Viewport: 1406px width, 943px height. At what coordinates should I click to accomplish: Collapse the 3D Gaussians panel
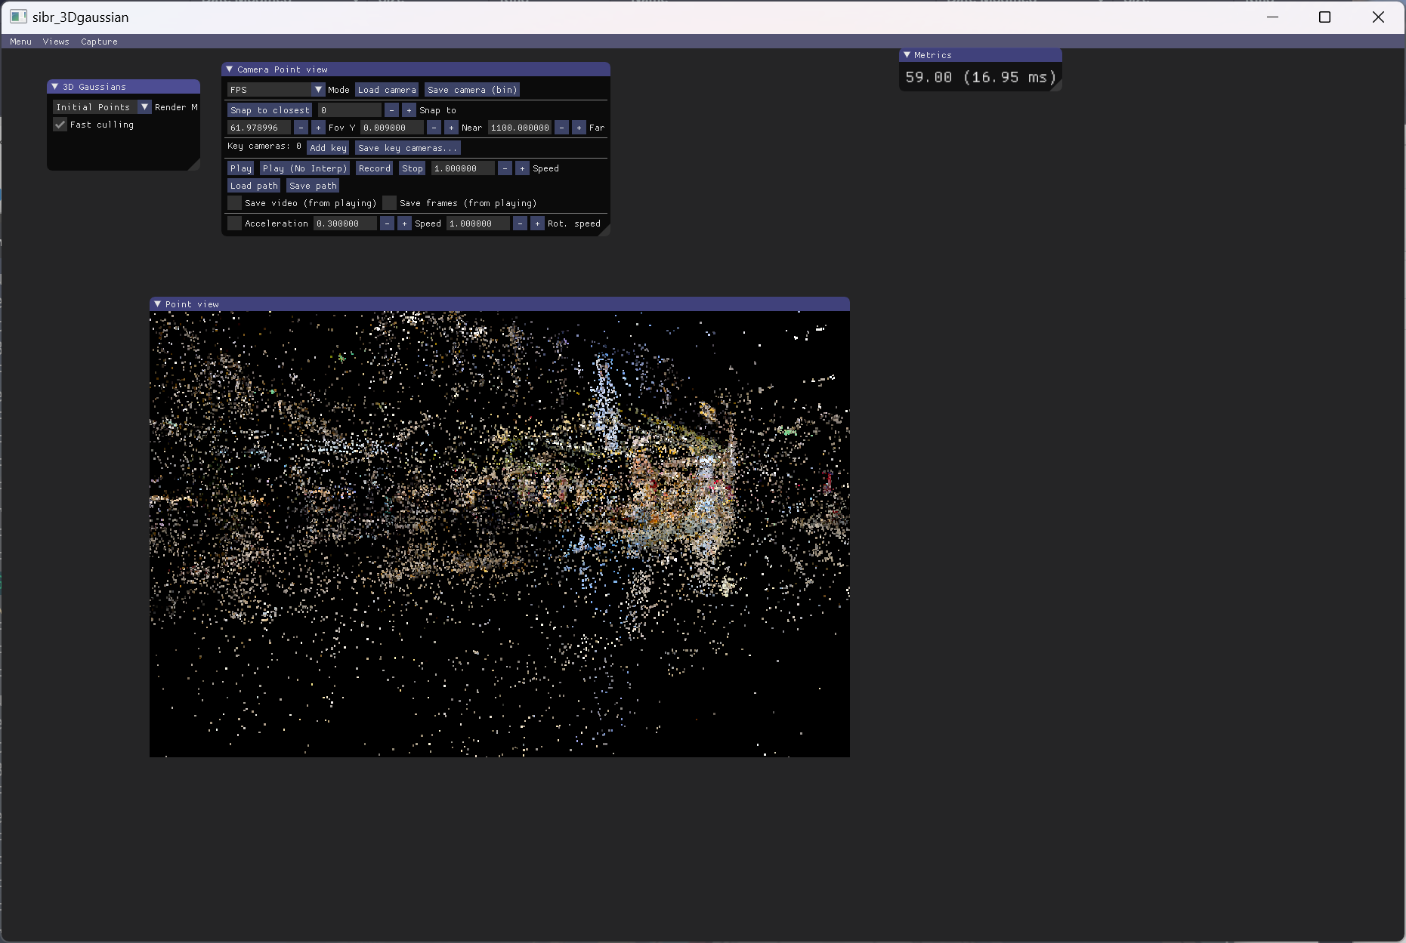[54, 86]
